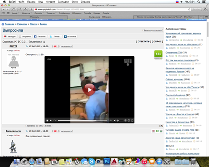The image size is (209, 167).
Task: Open the История menu
Action: (x=50, y=2)
